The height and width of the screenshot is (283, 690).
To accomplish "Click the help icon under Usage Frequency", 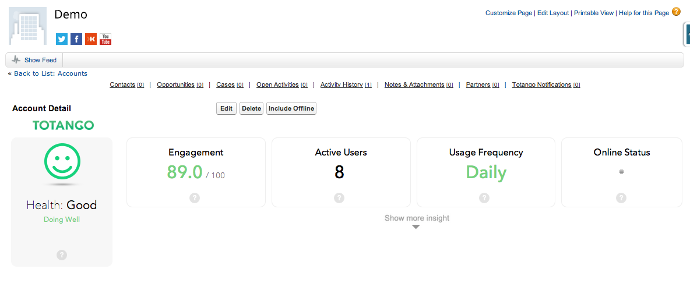I will [484, 198].
